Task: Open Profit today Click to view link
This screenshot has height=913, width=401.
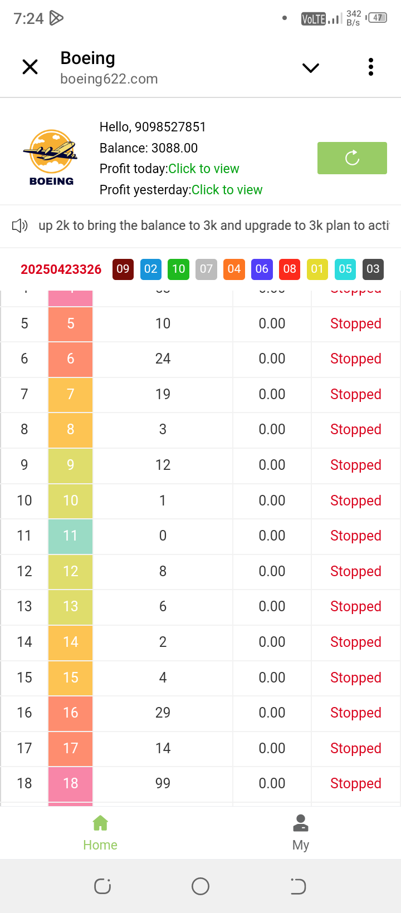Action: tap(203, 169)
